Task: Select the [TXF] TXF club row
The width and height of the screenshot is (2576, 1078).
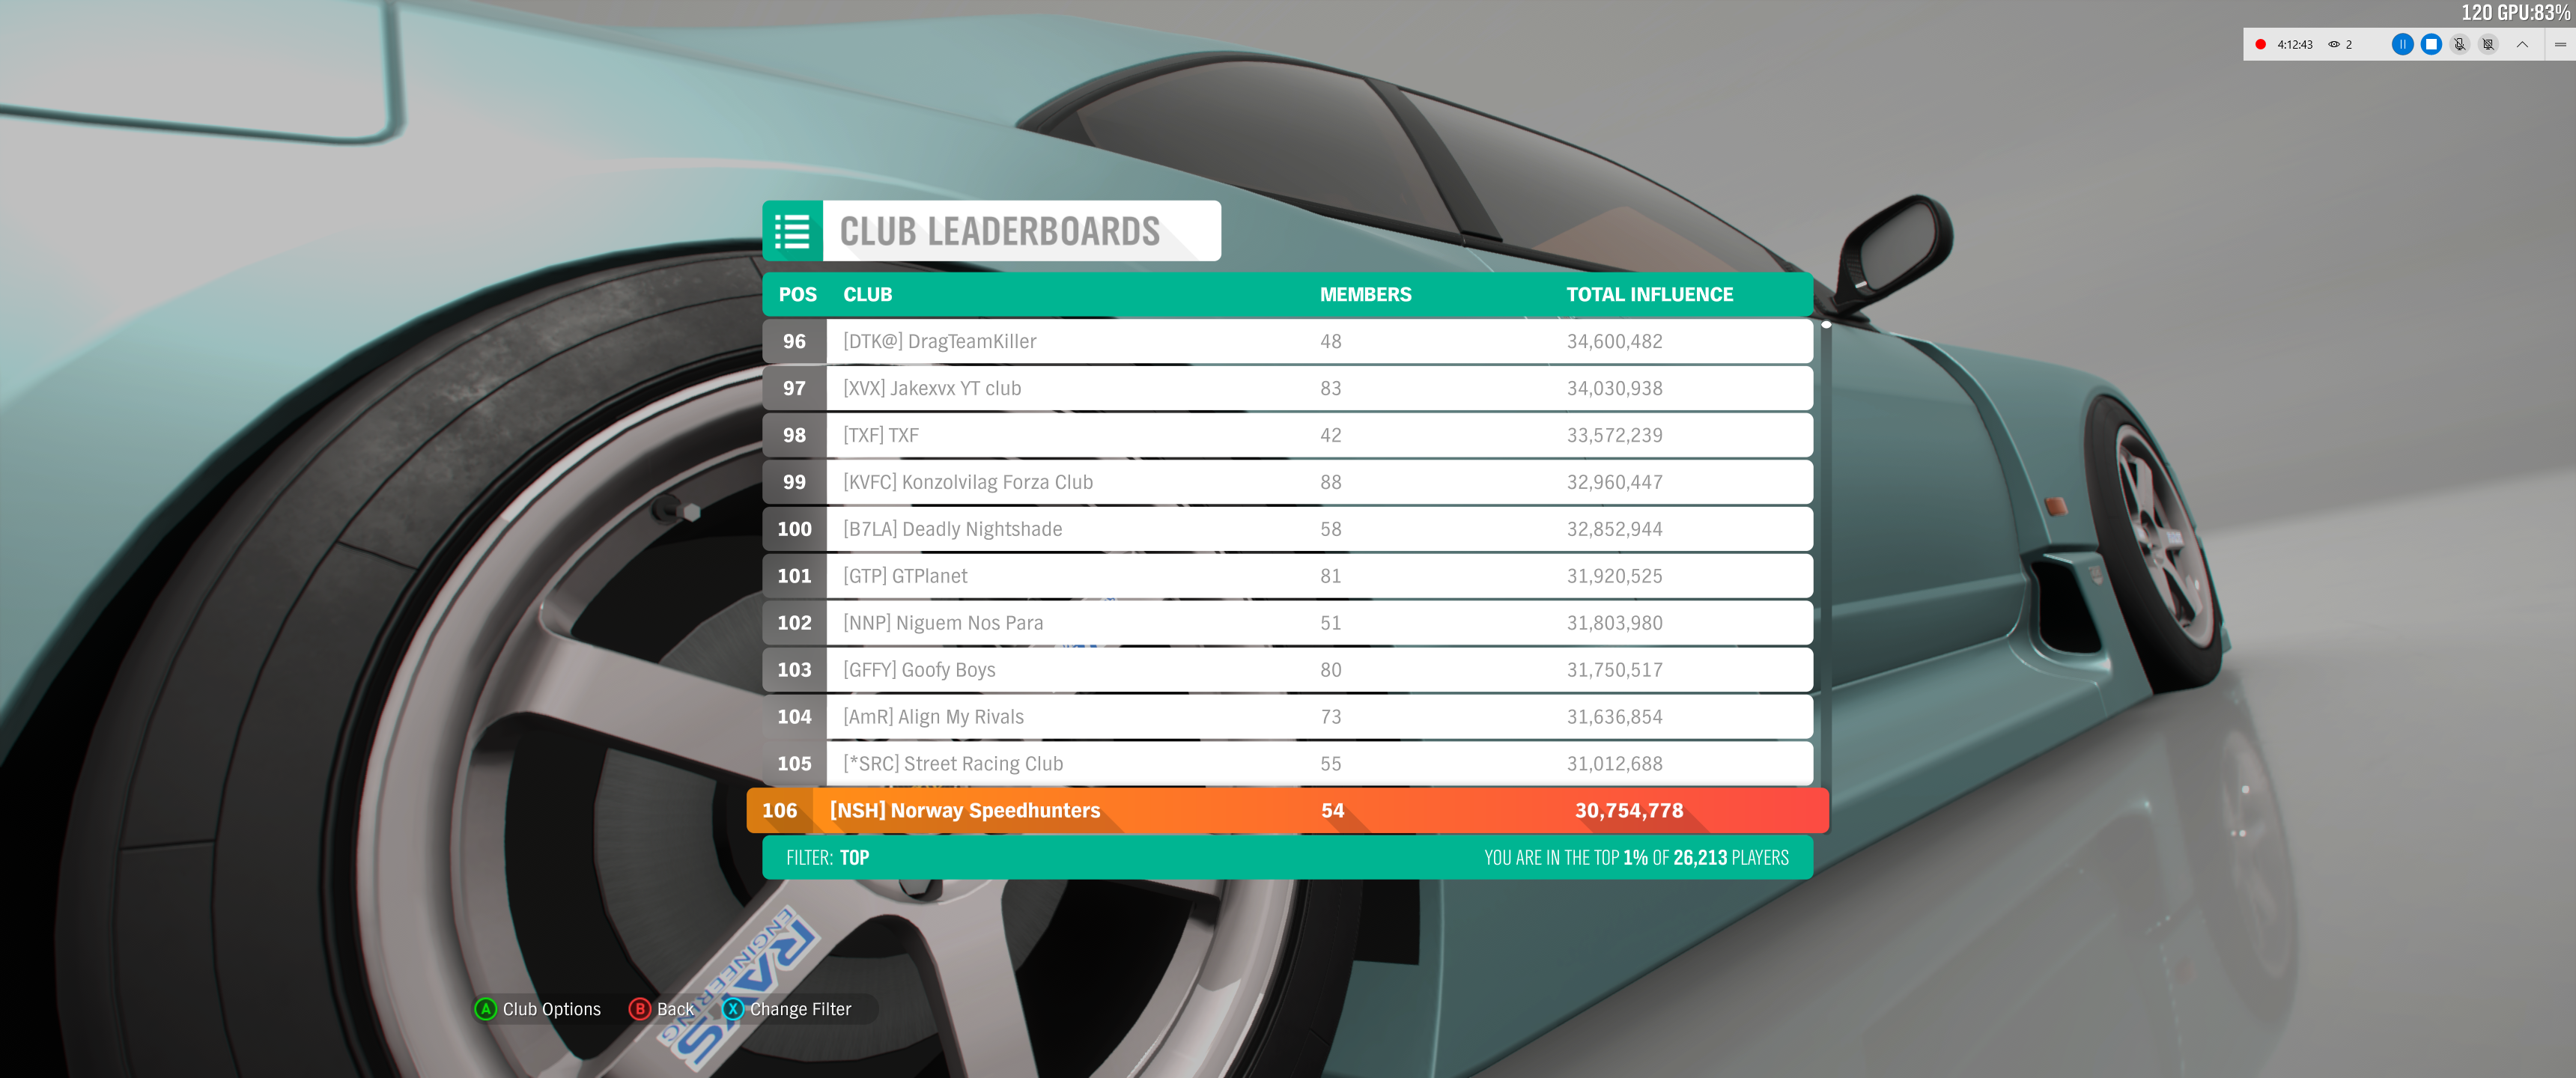Action: click(1287, 435)
